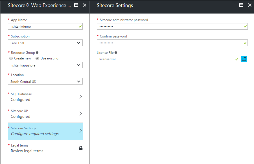
Task: Click the Sitecore administrator password label
Action: click(x=124, y=20)
